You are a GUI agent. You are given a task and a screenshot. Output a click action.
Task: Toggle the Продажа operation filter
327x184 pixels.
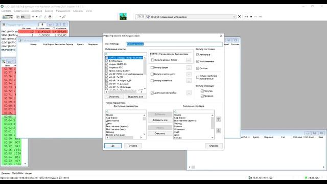(202, 96)
